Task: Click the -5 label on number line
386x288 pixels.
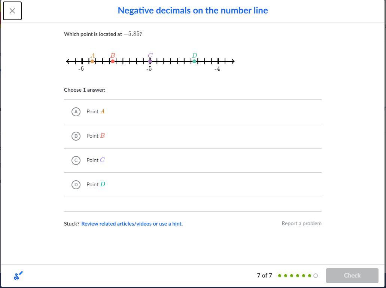Action: click(x=149, y=69)
